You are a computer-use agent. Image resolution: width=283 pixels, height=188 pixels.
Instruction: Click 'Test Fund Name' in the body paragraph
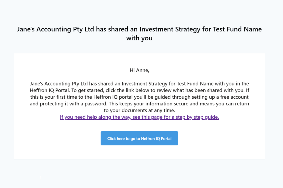(x=195, y=84)
